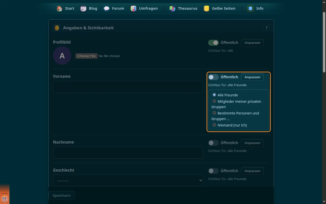Open the Blog menu item
Screen dimensions: 326x204
pos(89,8)
